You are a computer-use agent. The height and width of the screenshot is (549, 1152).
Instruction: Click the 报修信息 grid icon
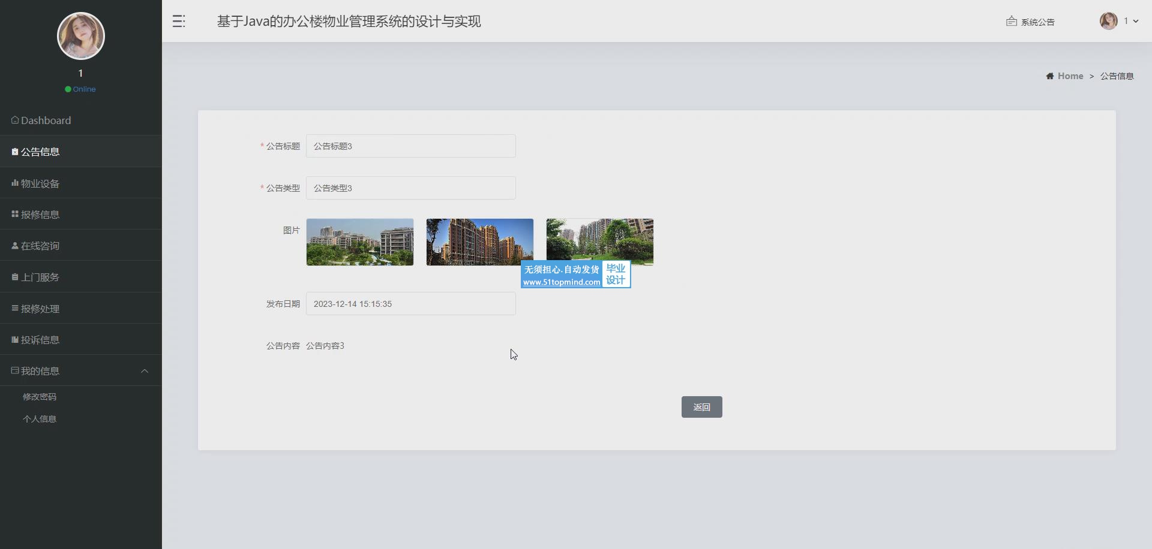coord(15,214)
